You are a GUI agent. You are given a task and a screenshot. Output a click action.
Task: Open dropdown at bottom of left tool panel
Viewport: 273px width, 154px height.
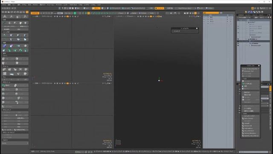pos(15,143)
